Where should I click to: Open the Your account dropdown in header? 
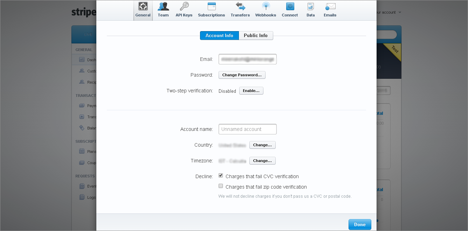[389, 12]
